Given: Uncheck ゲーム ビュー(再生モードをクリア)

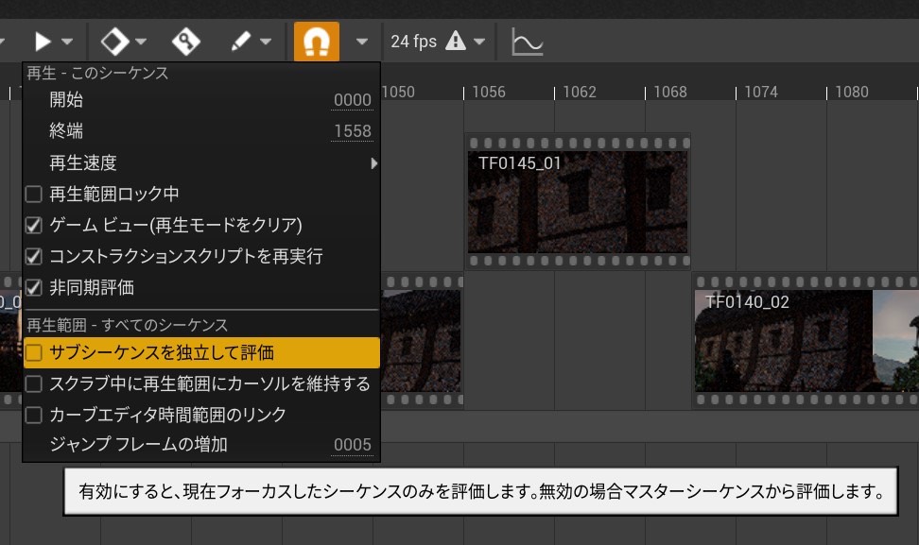Looking at the screenshot, I should pyautogui.click(x=34, y=225).
